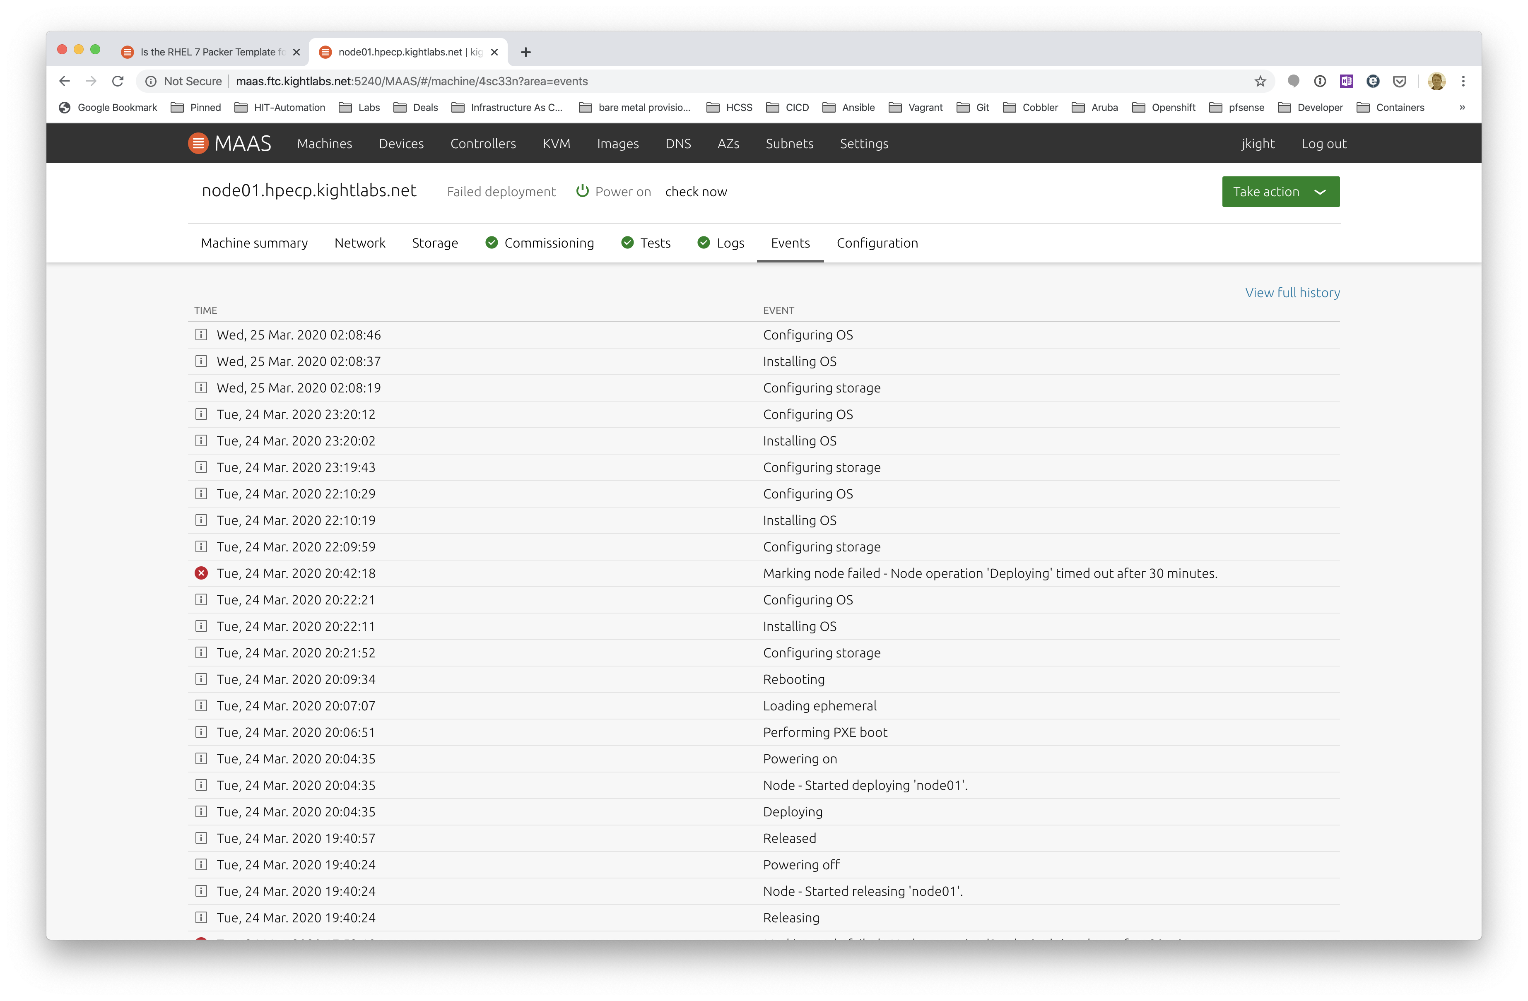The width and height of the screenshot is (1528, 1001).
Task: Bookmark this page with star icon
Action: point(1260,82)
